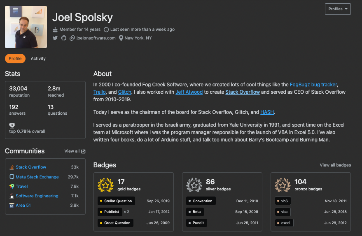This screenshot has height=236, width=362.
Task: Click the gold badge medal icon
Action: point(105,185)
